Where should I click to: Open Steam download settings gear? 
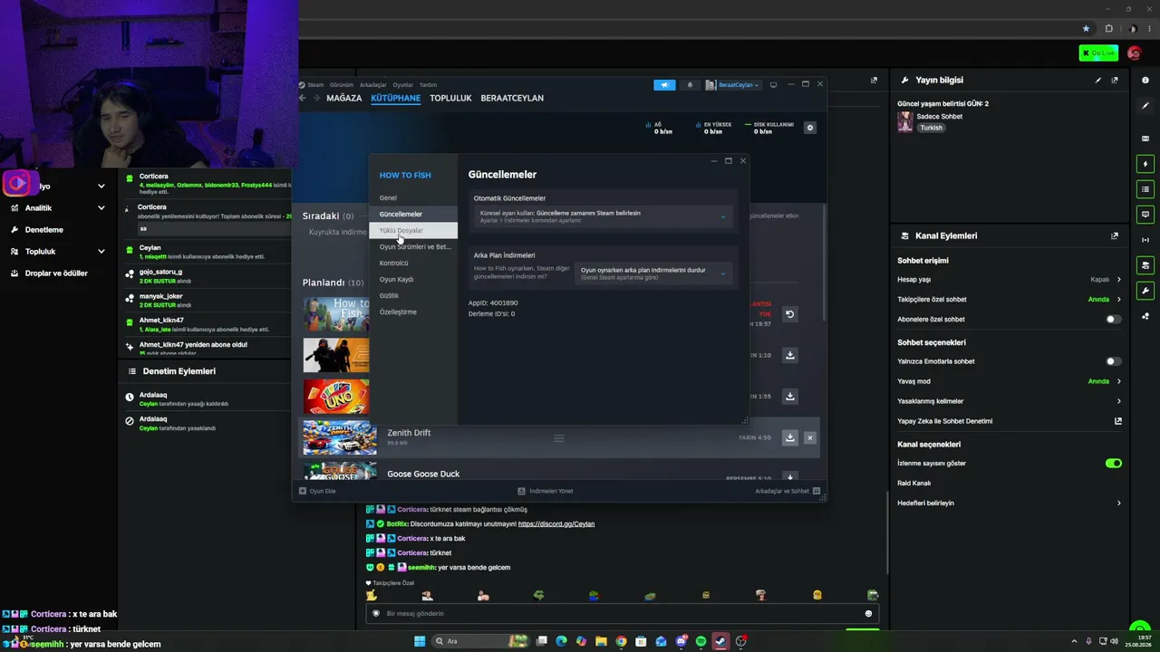point(810,128)
